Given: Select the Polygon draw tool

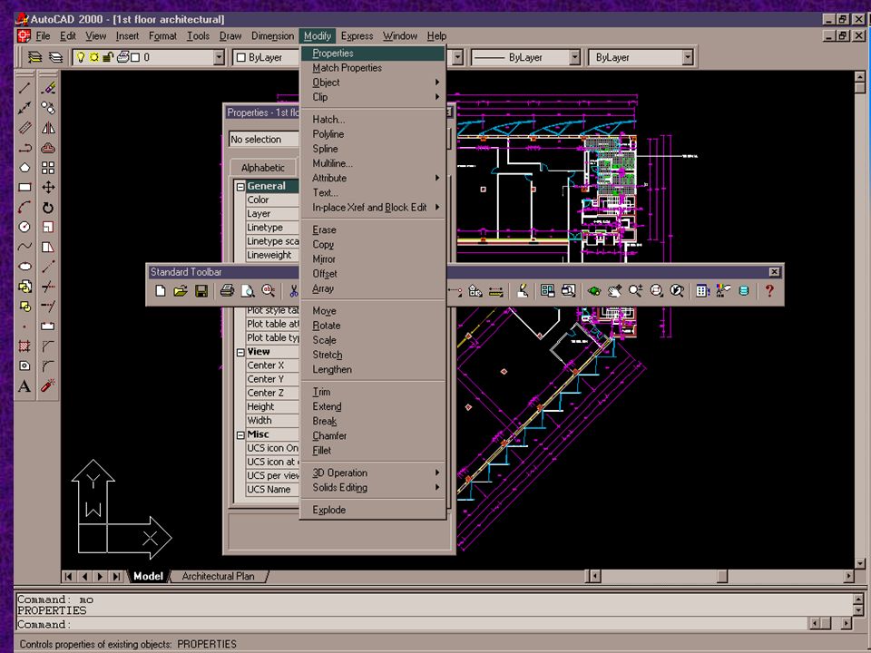Looking at the screenshot, I should click(24, 168).
